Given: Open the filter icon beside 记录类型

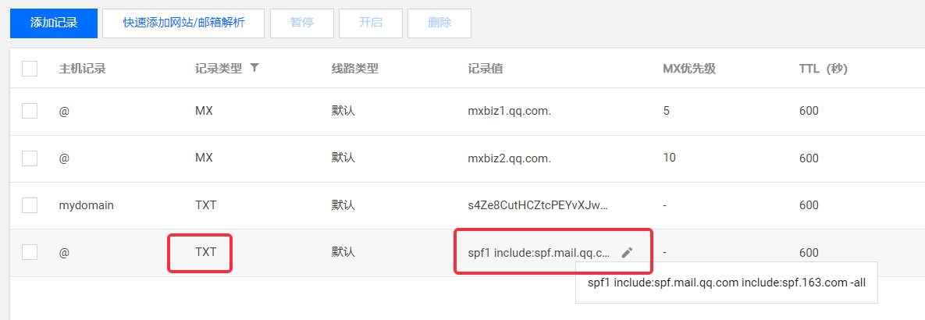Looking at the screenshot, I should click(254, 68).
